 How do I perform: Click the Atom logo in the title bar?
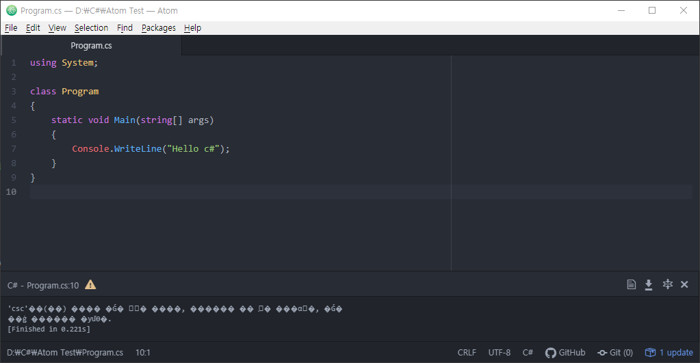(x=12, y=10)
